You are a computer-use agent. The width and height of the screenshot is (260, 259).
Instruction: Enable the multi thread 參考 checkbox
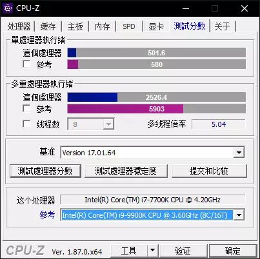26,108
